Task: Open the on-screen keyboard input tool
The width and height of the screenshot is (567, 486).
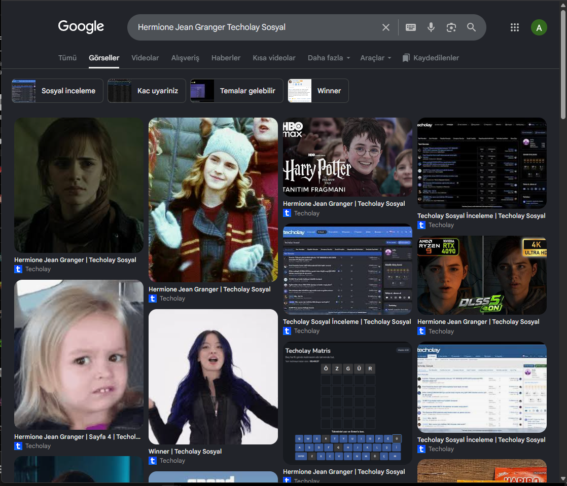Action: [411, 27]
